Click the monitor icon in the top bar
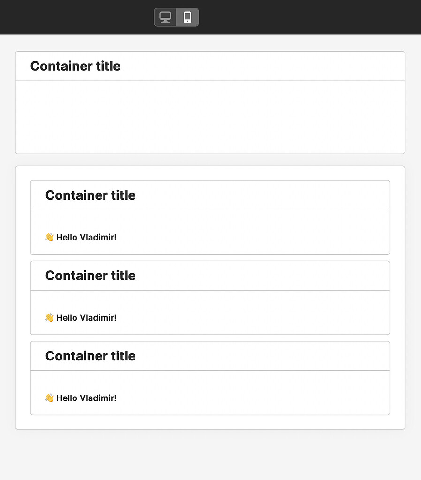This screenshot has width=421, height=480. point(165,17)
